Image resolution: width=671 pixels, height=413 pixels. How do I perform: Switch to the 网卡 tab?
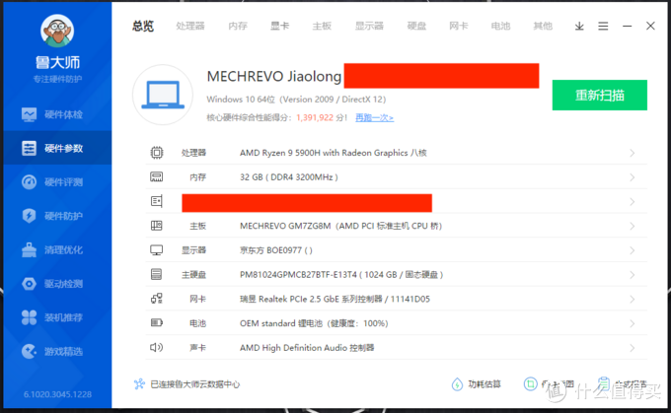[x=459, y=27]
